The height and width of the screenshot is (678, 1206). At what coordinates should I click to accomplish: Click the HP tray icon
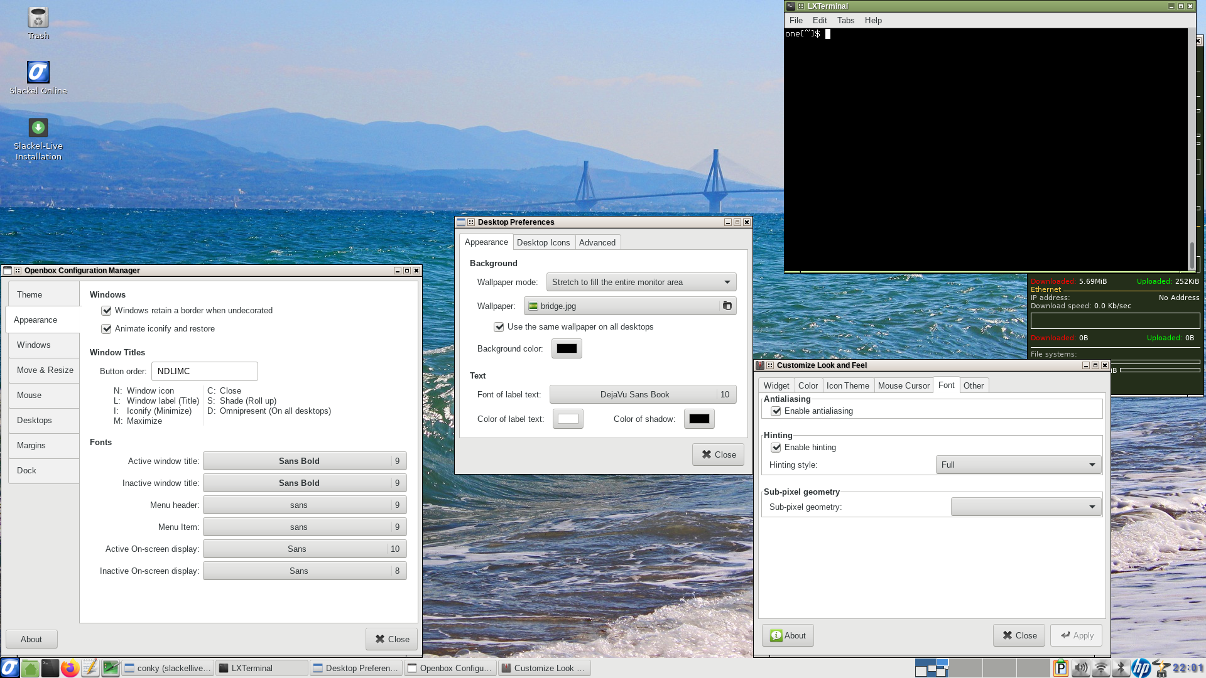1141,668
